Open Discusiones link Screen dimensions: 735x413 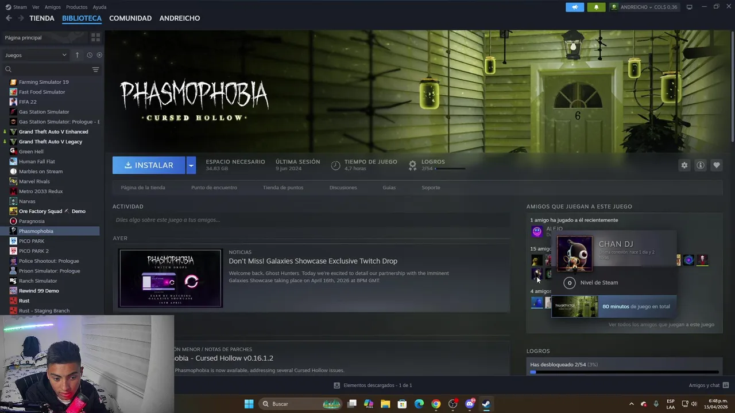[343, 188]
